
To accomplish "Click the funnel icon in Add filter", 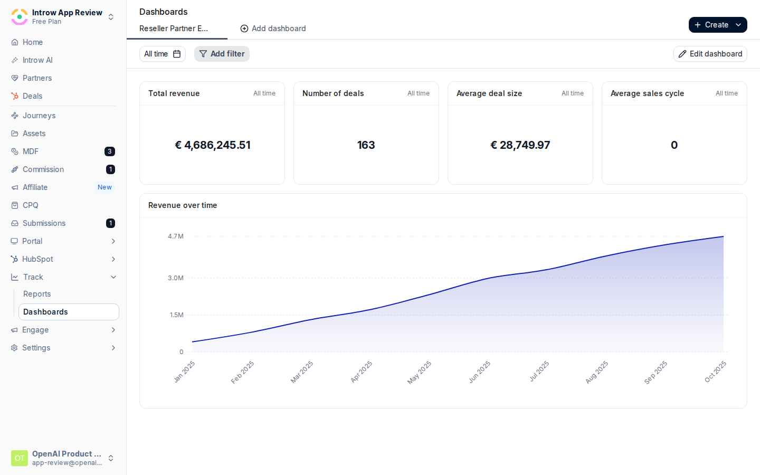I will pyautogui.click(x=203, y=54).
